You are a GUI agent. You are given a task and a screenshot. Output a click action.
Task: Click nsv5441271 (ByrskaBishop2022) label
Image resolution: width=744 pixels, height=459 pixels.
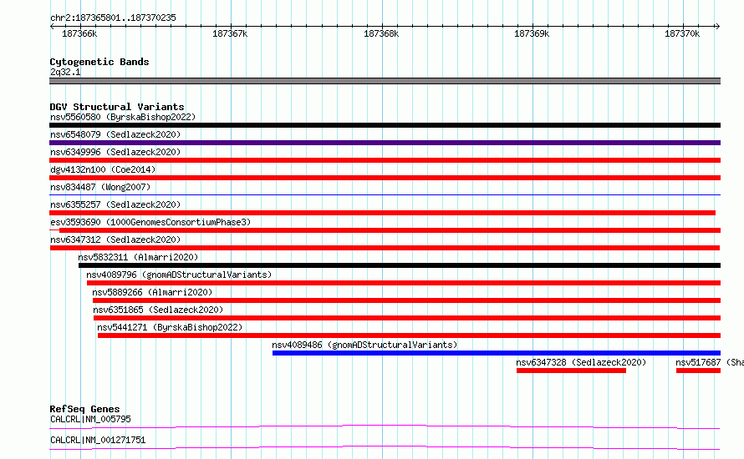[x=170, y=327]
